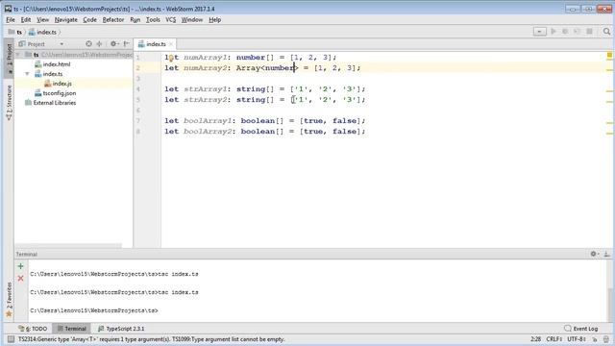Click the Hide Project panel icon
Viewport: 615px width, 346px height.
(126, 44)
